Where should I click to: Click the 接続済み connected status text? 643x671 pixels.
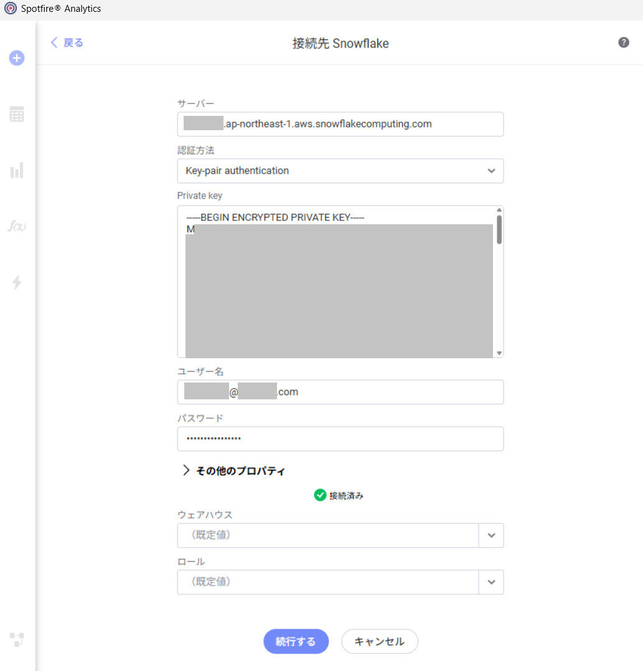pos(346,495)
